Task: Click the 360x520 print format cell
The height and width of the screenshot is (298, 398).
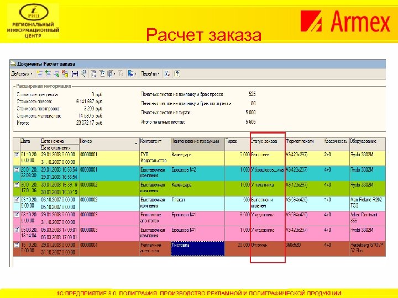Action: [305, 248]
